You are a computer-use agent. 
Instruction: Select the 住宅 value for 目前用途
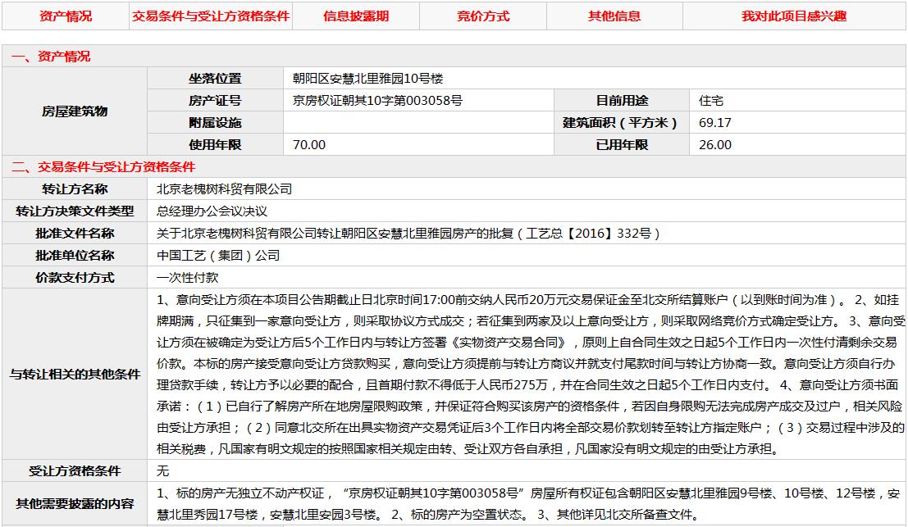tap(711, 101)
